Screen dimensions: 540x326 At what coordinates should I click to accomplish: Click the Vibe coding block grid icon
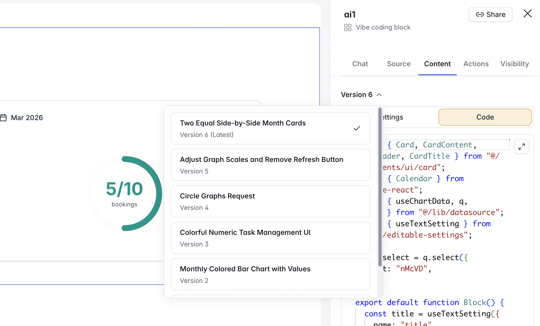(348, 27)
